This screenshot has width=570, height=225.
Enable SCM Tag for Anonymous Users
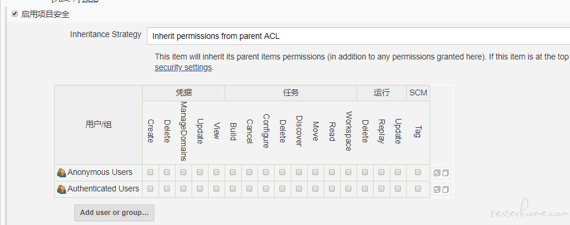pos(418,173)
